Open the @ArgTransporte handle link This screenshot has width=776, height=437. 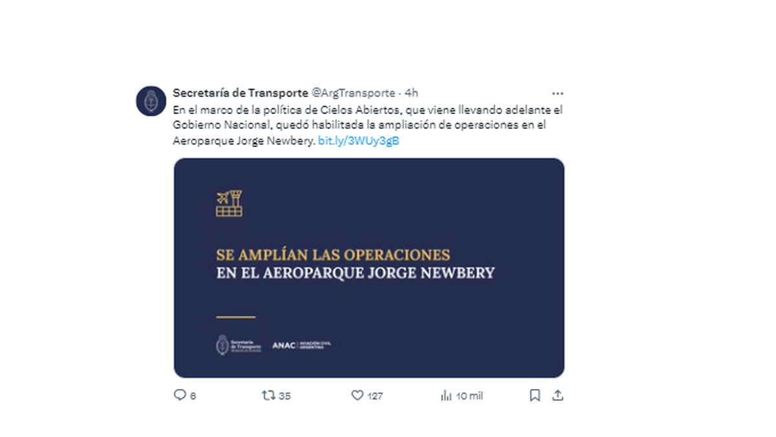click(354, 93)
